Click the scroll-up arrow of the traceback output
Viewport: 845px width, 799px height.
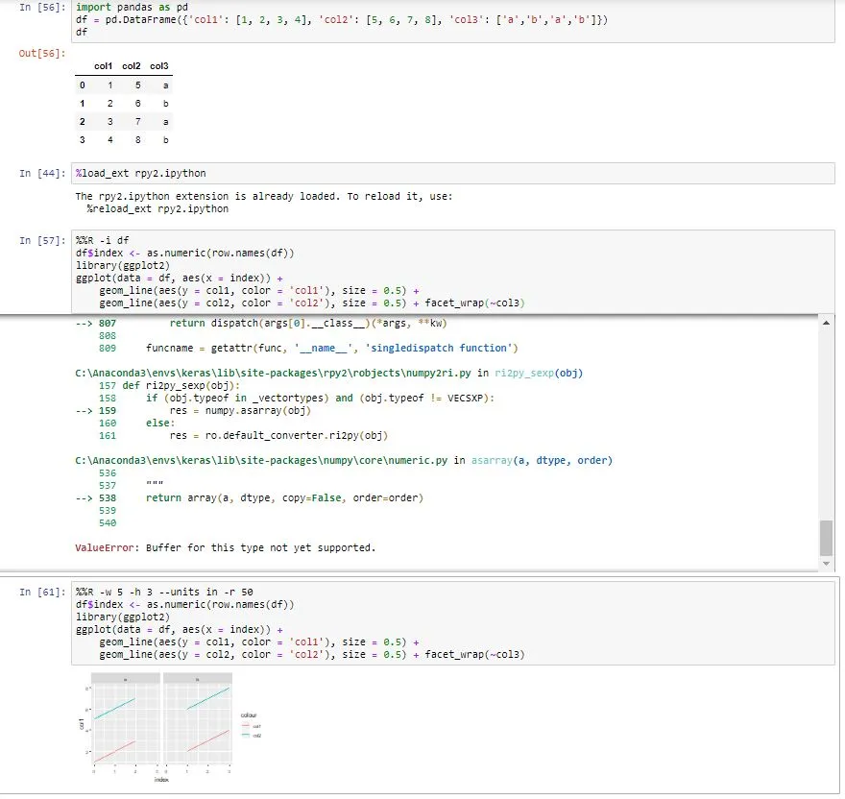coord(826,323)
